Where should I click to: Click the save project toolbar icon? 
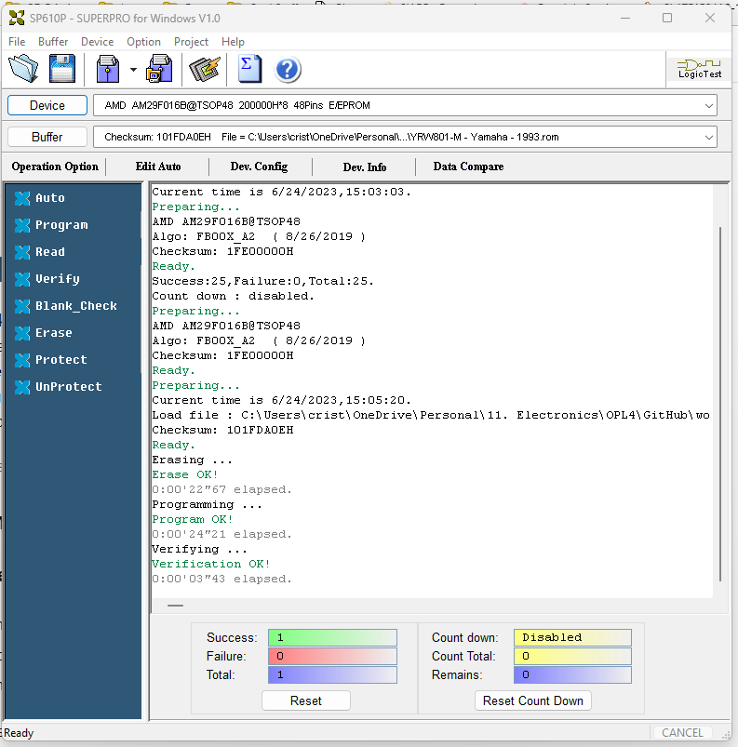pyautogui.click(x=160, y=69)
